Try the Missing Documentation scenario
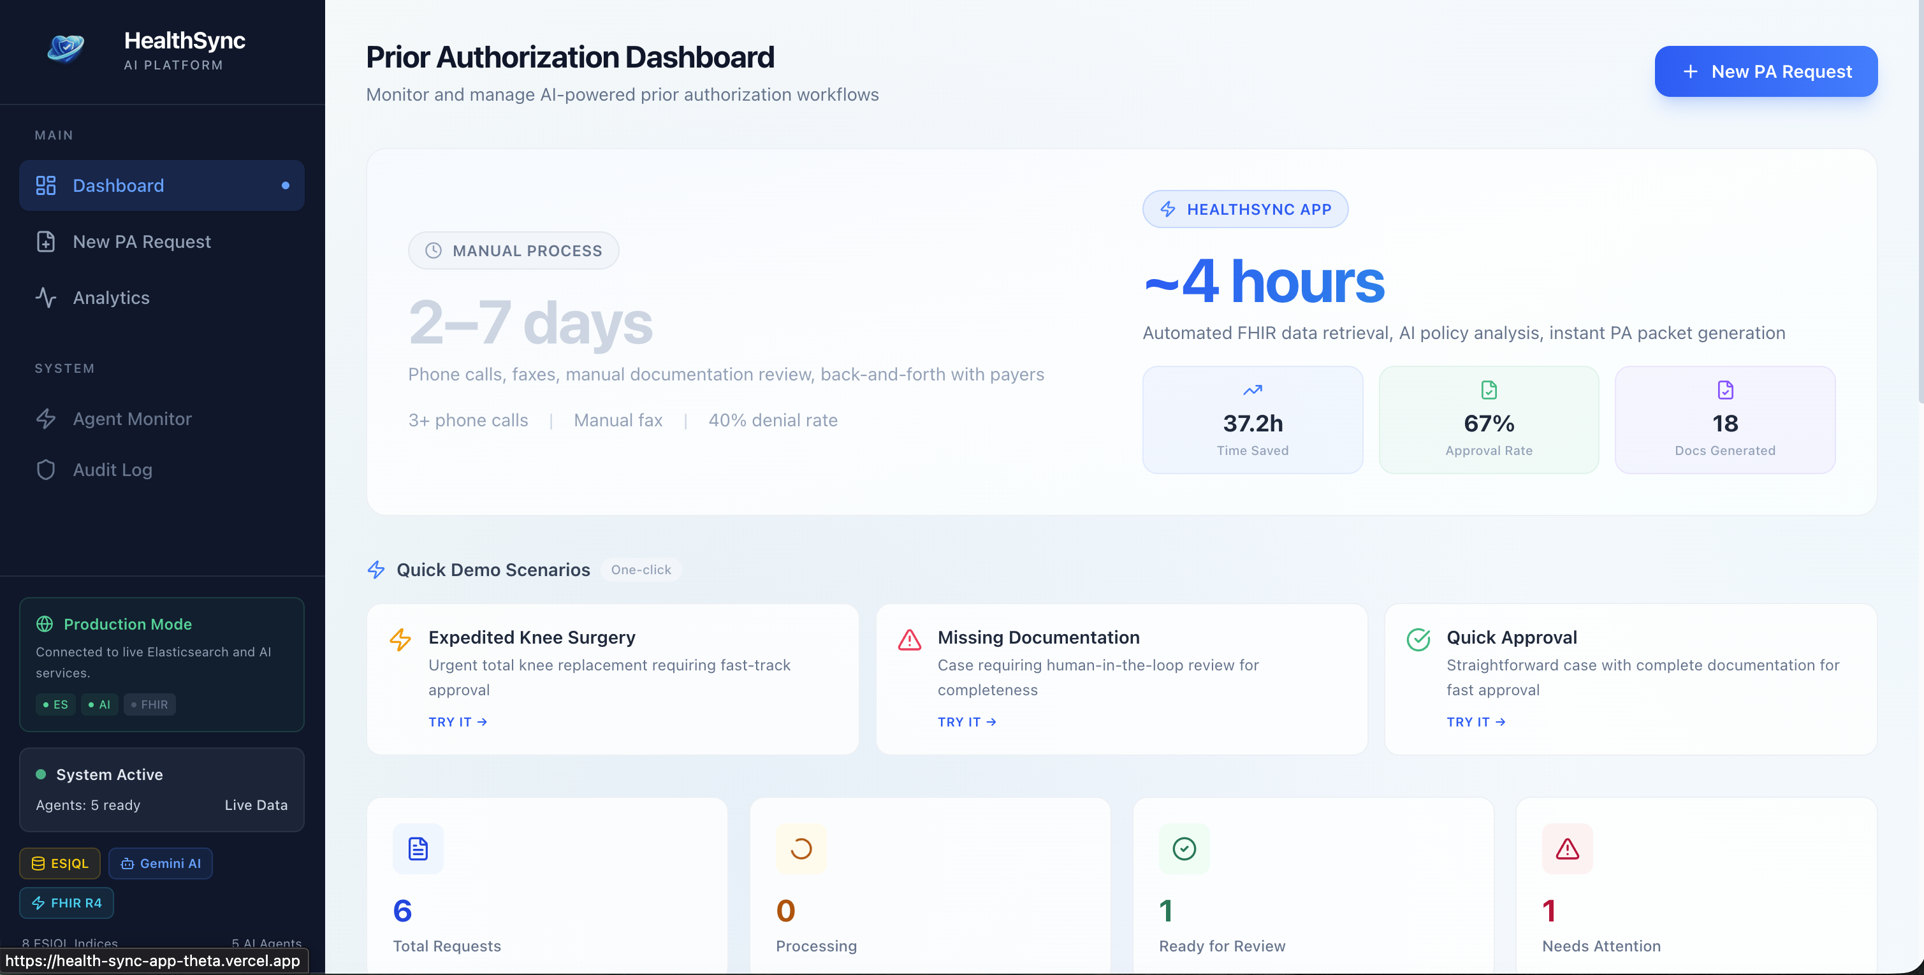1924x975 pixels. point(966,722)
